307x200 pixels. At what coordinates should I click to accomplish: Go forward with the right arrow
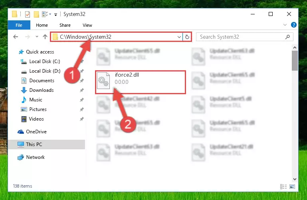pos(28,37)
